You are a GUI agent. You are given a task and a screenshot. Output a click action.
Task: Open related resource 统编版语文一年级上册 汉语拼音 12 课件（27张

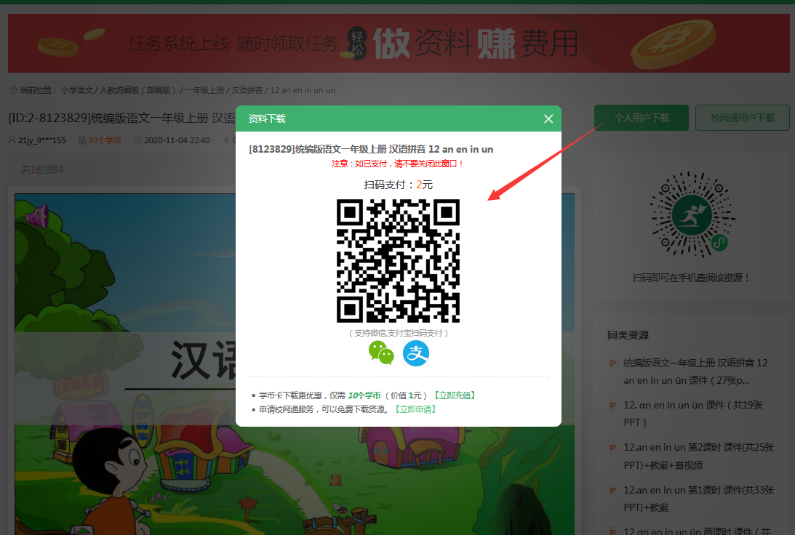click(x=695, y=371)
